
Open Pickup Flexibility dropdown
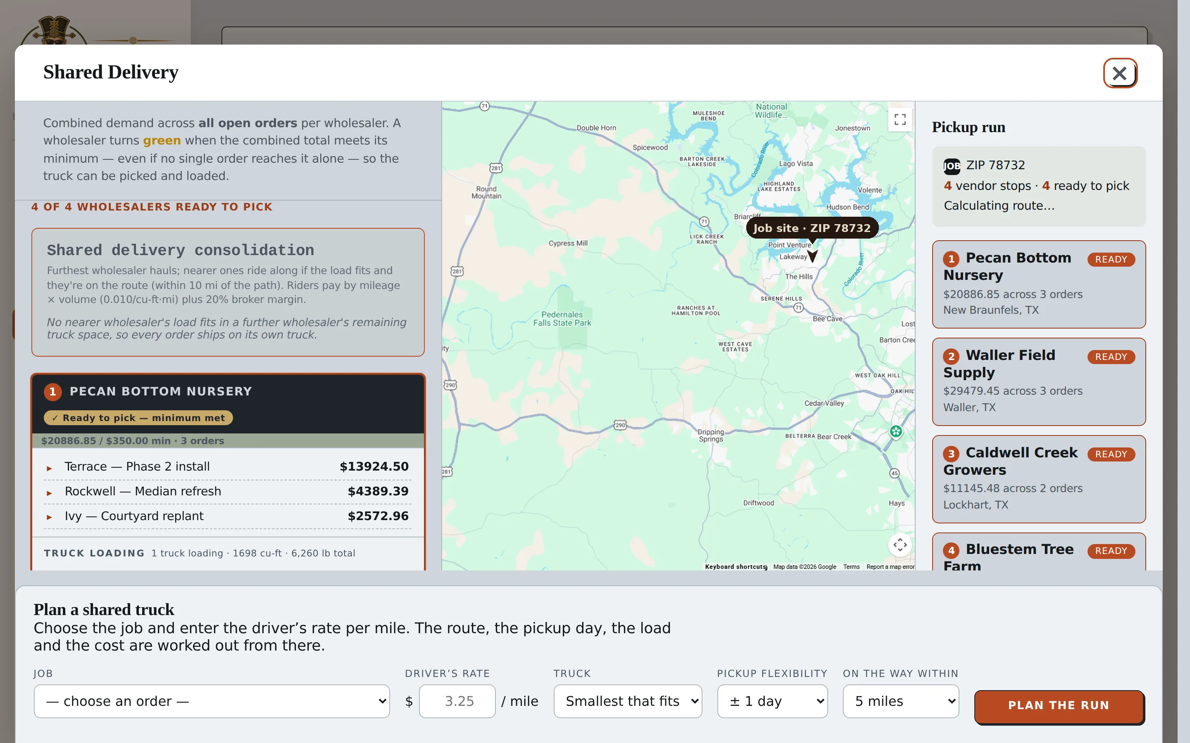tap(772, 701)
